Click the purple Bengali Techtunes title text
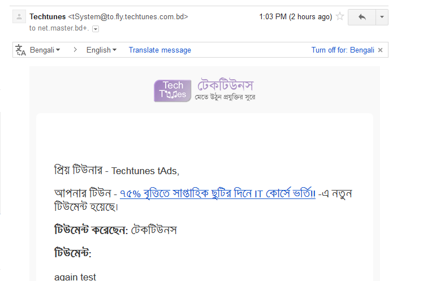The width and height of the screenshot is (423, 281). click(226, 85)
